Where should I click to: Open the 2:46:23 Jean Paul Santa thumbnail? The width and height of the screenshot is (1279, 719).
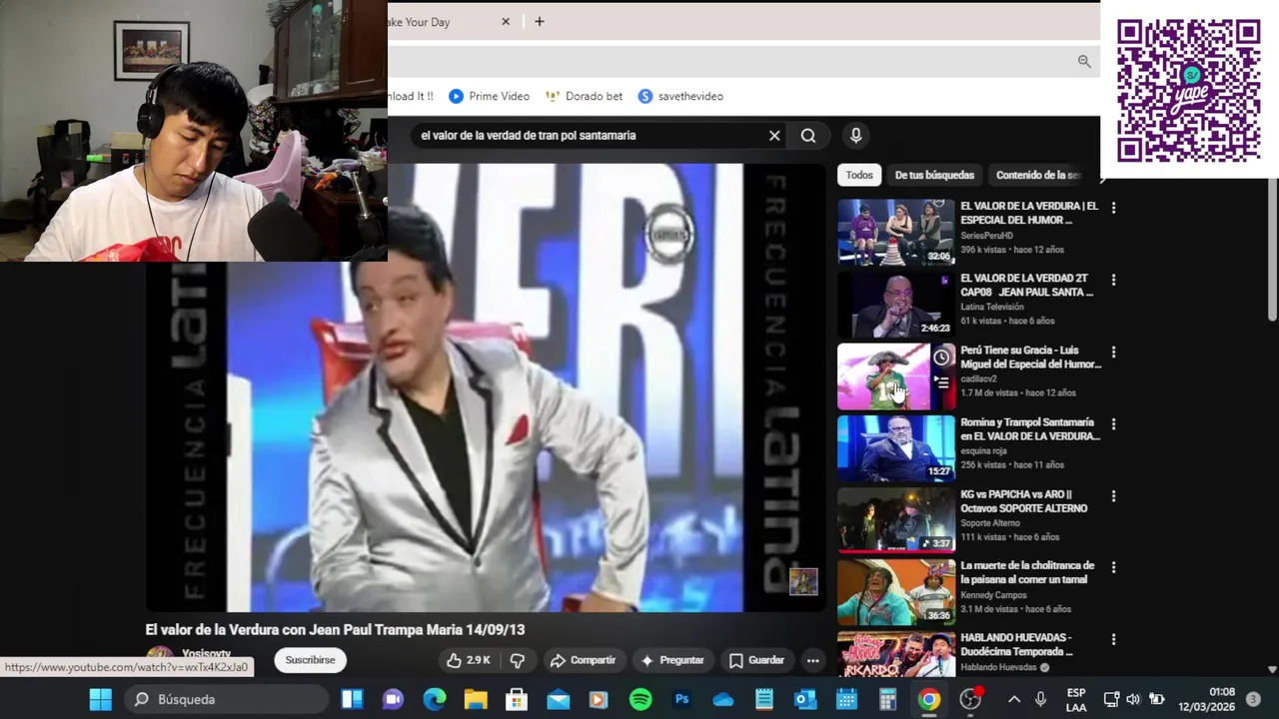[895, 304]
